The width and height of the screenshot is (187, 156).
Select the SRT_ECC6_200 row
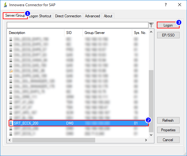coord(79,123)
